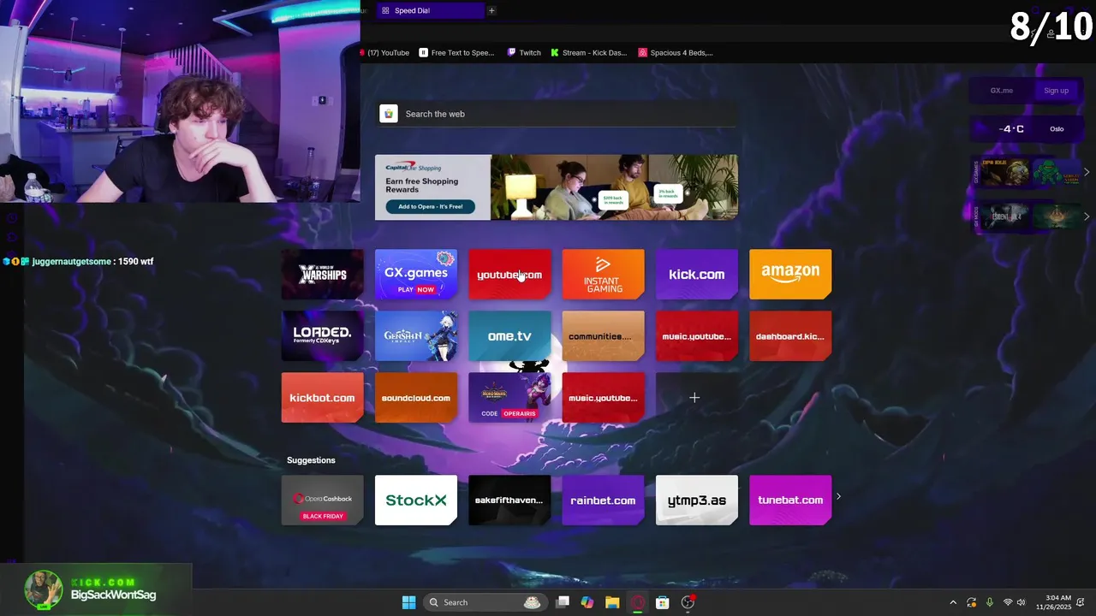Open the ome.tv speed dial tile
This screenshot has height=616, width=1096.
coord(509,336)
